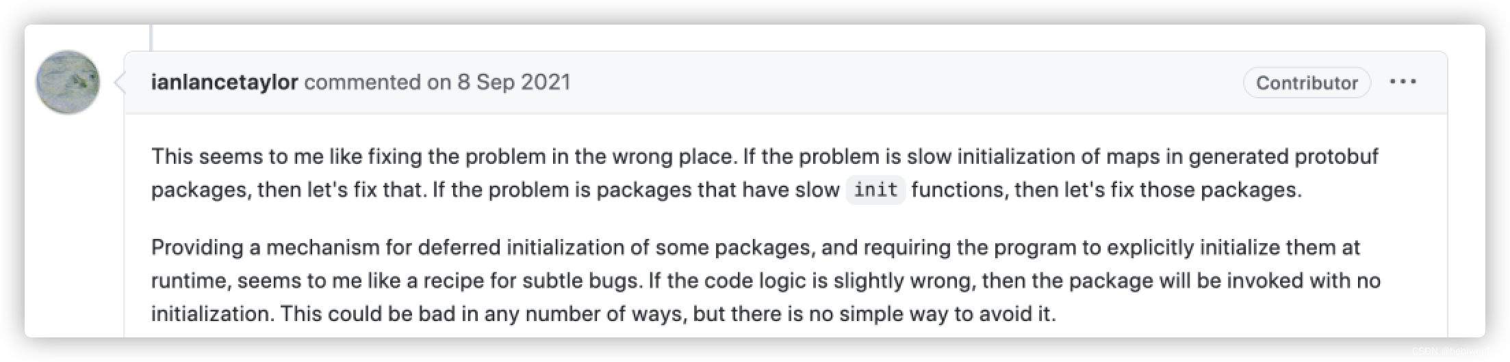Open the ianlancetaylor username link
This screenshot has height=362, width=1510.
[225, 83]
